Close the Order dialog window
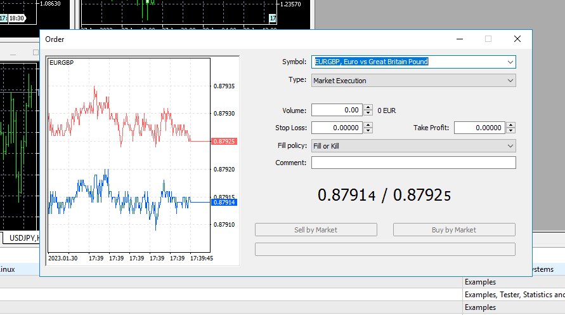The width and height of the screenshot is (565, 315). [517, 39]
